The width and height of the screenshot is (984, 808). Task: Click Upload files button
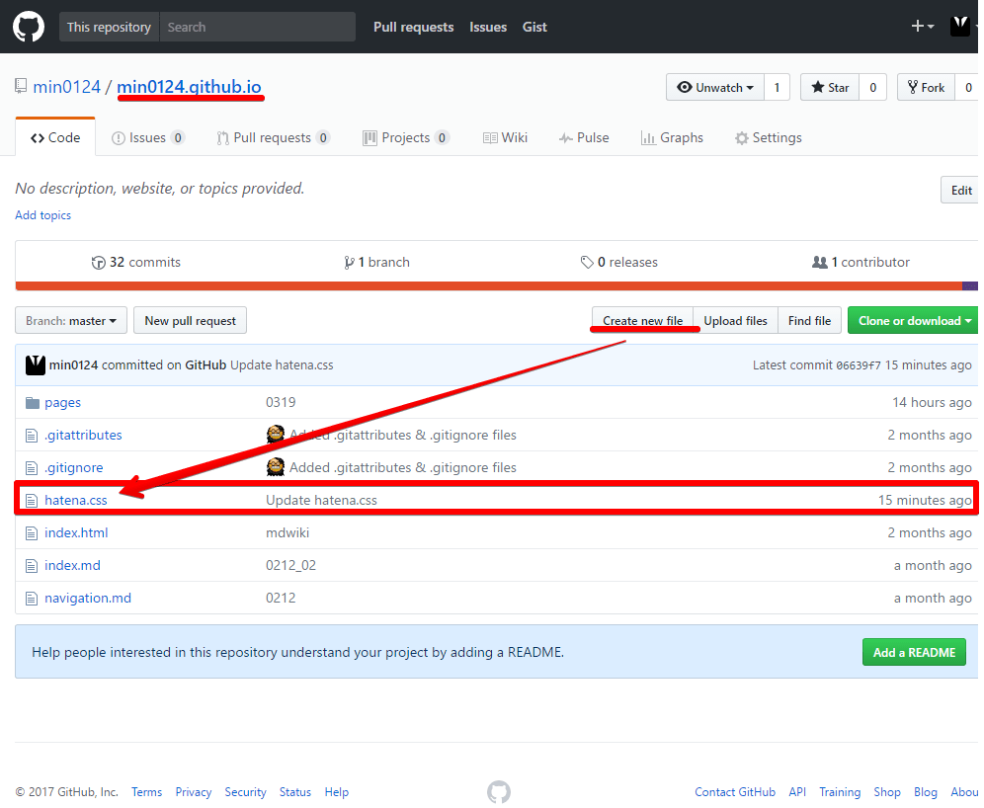click(x=735, y=321)
